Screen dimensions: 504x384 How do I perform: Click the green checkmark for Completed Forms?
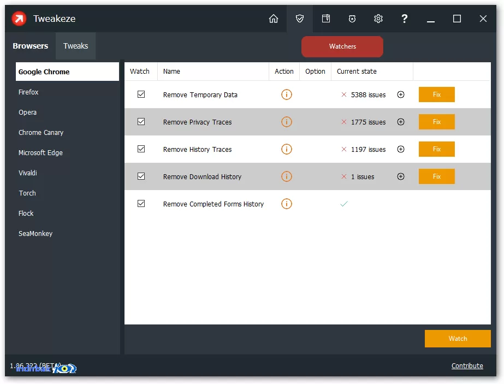[344, 204]
